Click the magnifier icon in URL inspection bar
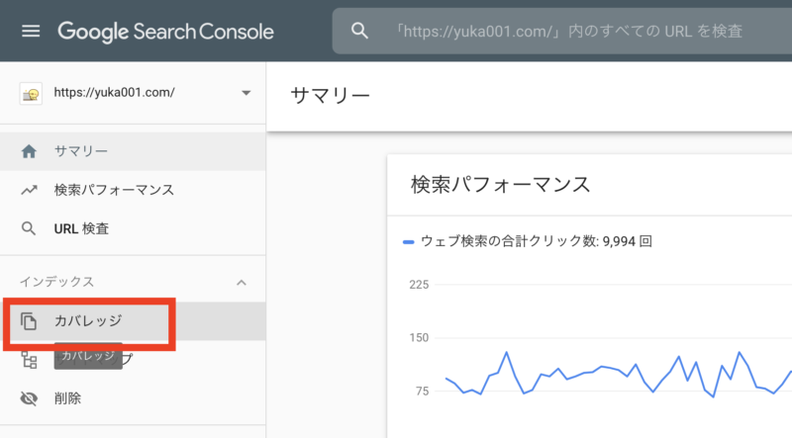 pyautogui.click(x=359, y=31)
